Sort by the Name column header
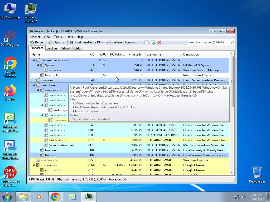Viewport: 270px width, 202px height. (x=56, y=54)
